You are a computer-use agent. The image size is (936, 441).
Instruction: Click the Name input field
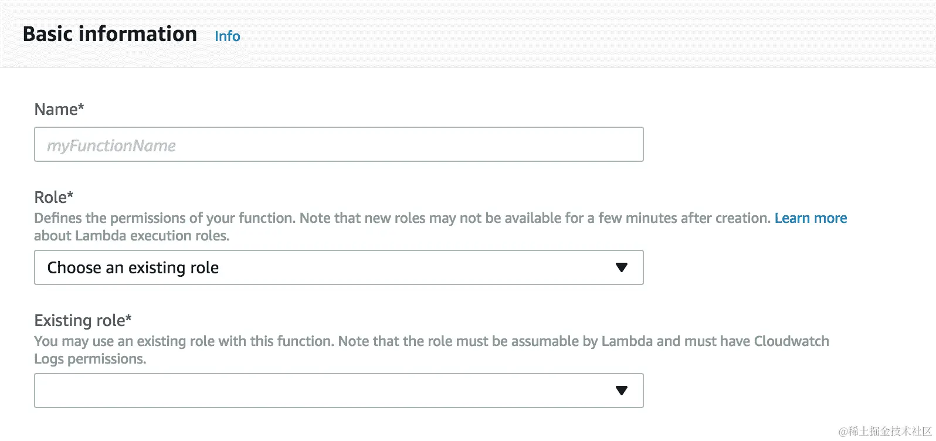click(338, 145)
